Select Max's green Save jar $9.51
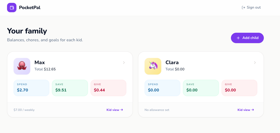The height and width of the screenshot is (133, 280). (70, 88)
